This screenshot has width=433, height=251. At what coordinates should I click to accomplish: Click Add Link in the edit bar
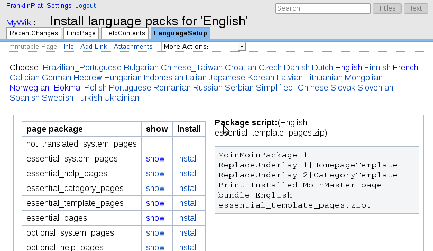click(94, 47)
